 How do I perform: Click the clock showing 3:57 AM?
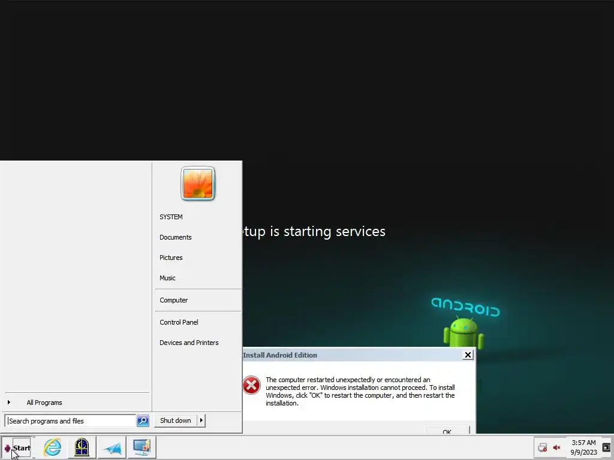pos(583,447)
